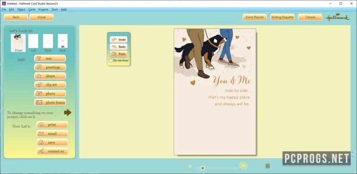This screenshot has width=357, height=174.
Task: Select the Back page thumbnail
Action: point(62,41)
